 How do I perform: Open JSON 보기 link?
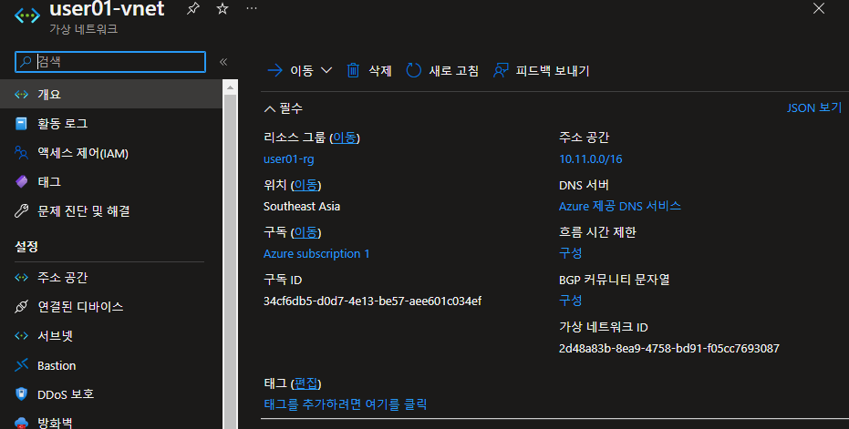[x=813, y=107]
